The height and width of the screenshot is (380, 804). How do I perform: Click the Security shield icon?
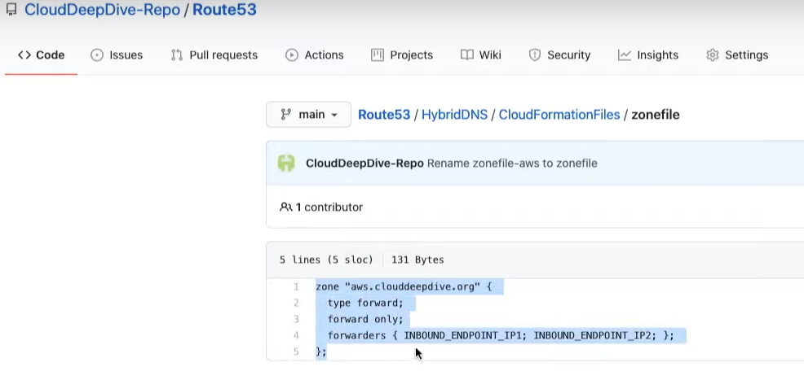point(535,55)
